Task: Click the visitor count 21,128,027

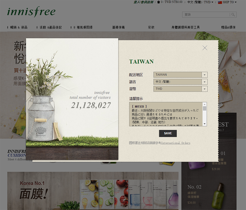Action: click(x=91, y=105)
